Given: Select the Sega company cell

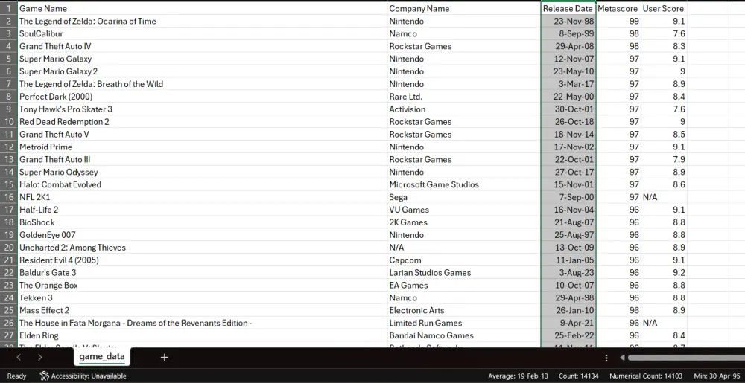Looking at the screenshot, I should pyautogui.click(x=464, y=197).
